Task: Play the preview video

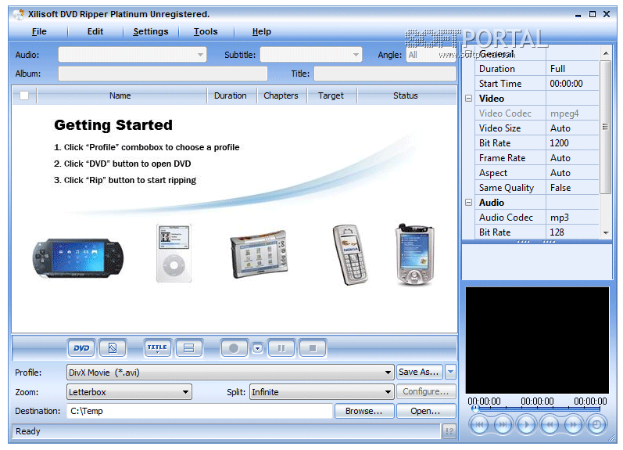Action: (x=526, y=424)
